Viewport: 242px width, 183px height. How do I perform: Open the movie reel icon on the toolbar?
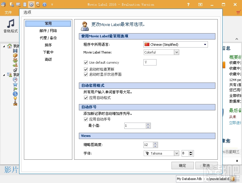(3, 4)
